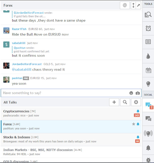Viewport: 154px width, 163px height.
Task: Click the camera snapshot icon in message box
Action: click(138, 93)
